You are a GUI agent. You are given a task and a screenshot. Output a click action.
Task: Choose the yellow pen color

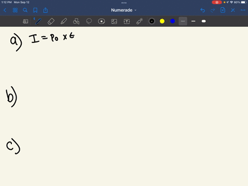click(162, 21)
